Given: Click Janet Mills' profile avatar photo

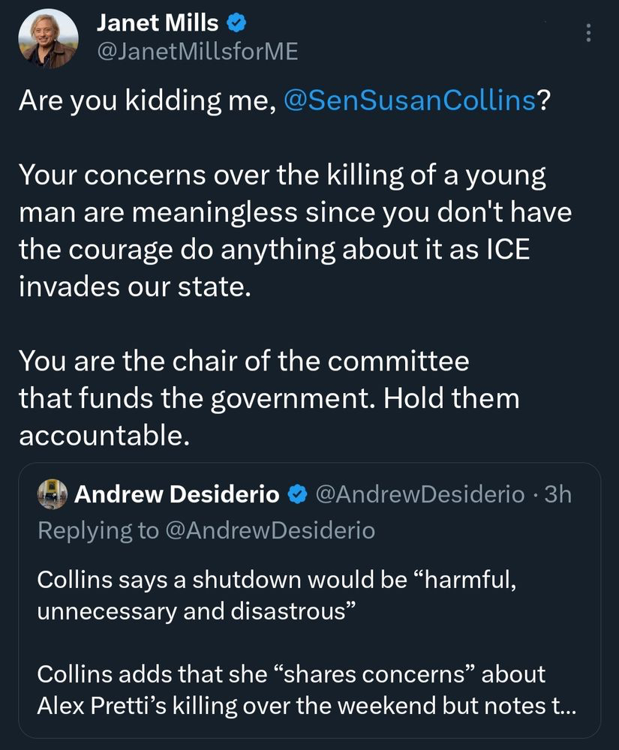Looking at the screenshot, I should [x=49, y=39].
